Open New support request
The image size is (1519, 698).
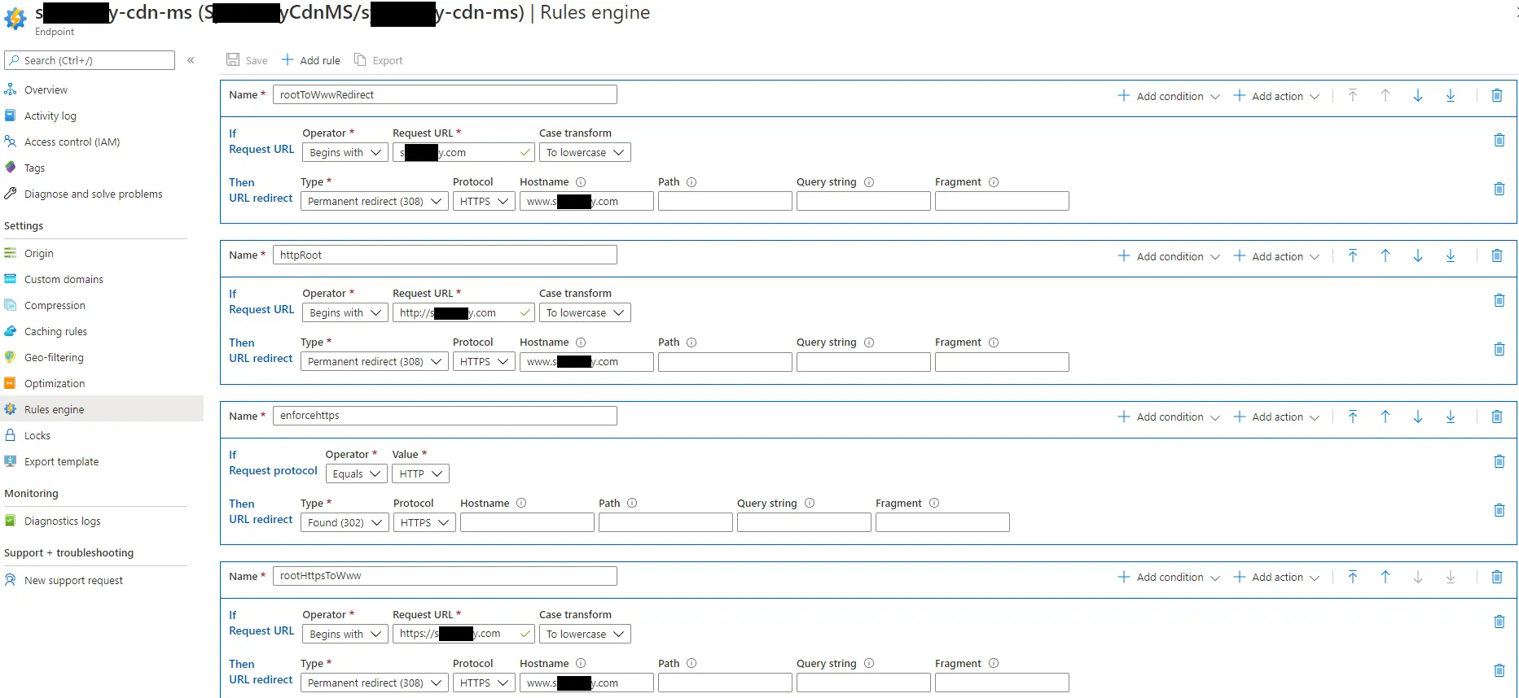point(73,580)
